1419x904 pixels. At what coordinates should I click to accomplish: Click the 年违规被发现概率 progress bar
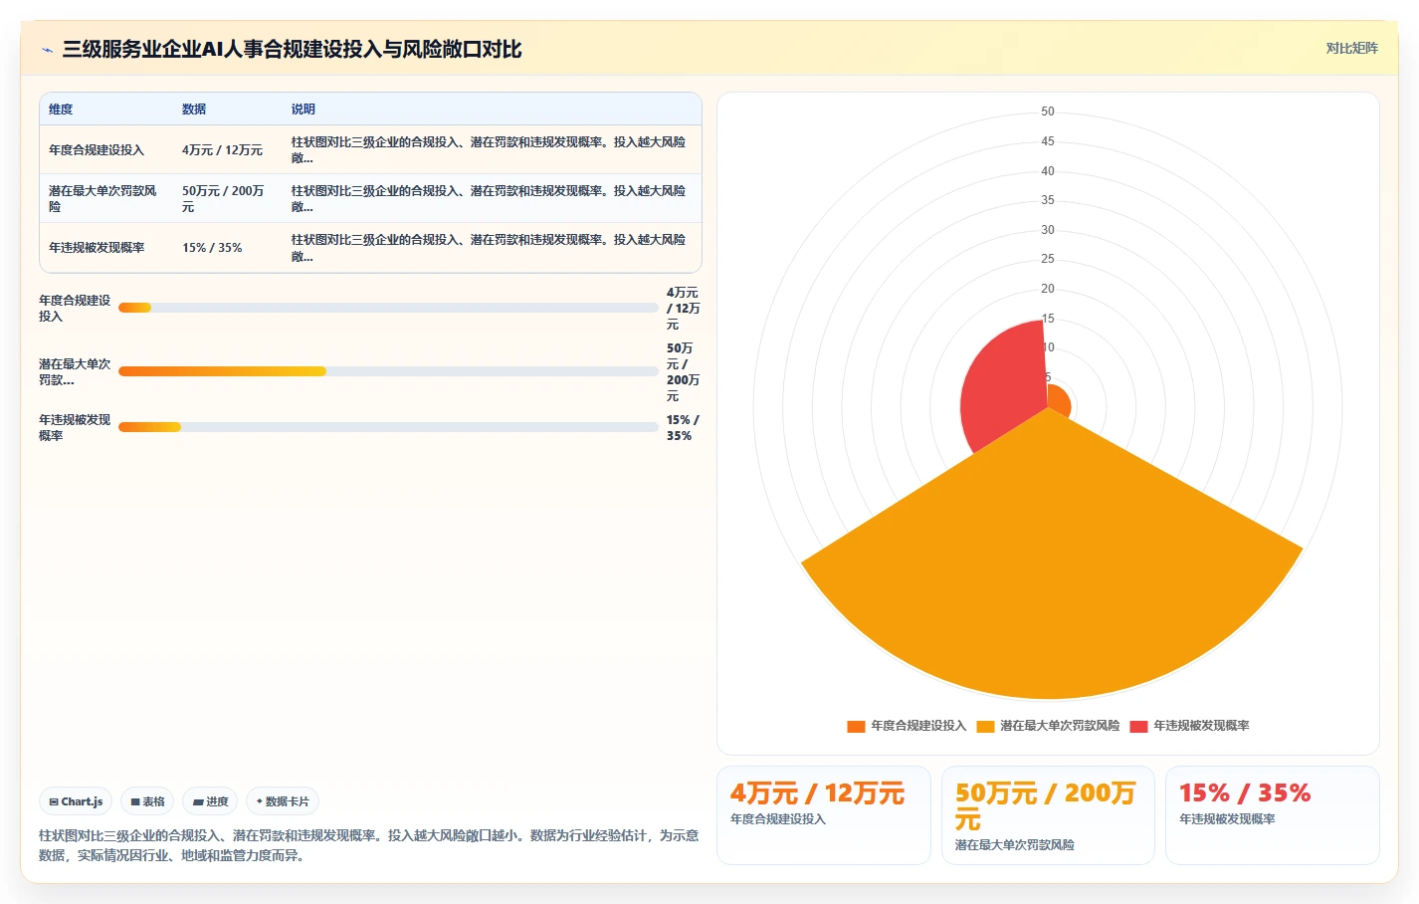pos(388,427)
